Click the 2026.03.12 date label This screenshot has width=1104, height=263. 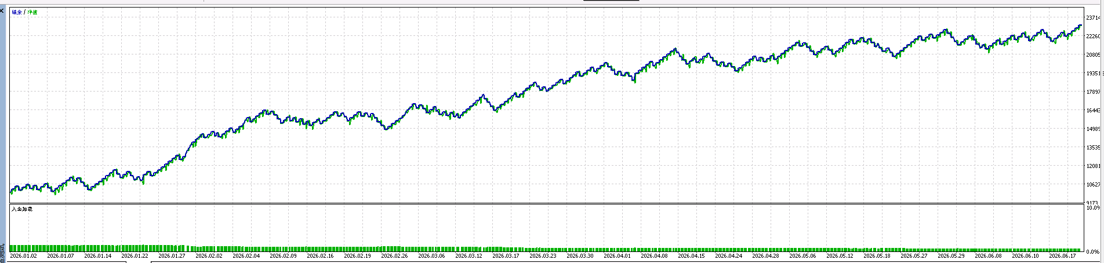coord(469,255)
